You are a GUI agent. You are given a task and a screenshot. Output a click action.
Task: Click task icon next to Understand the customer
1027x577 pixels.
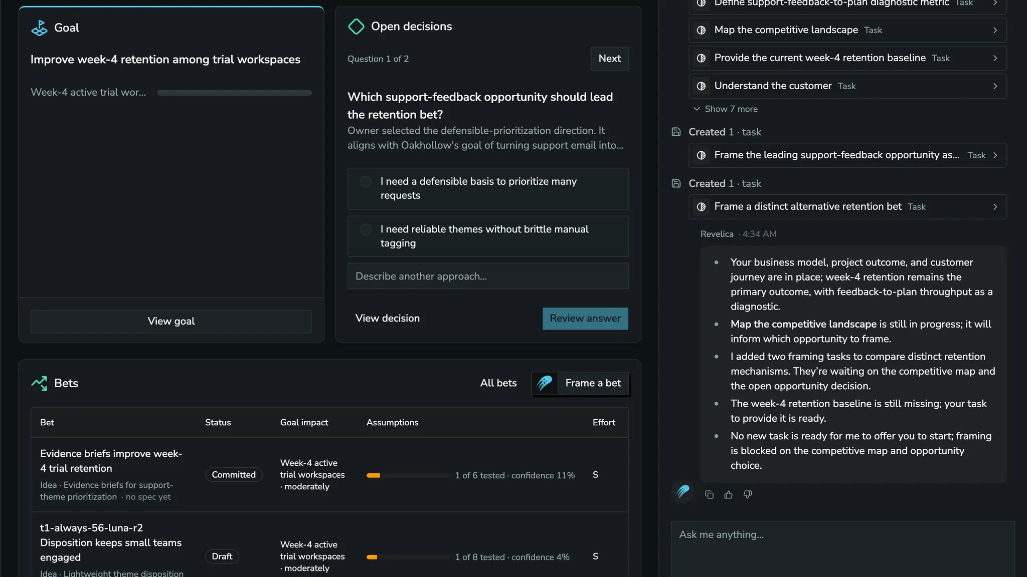click(x=702, y=86)
